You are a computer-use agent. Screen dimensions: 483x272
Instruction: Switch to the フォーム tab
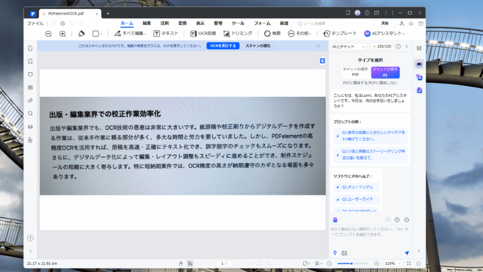pyautogui.click(x=262, y=24)
